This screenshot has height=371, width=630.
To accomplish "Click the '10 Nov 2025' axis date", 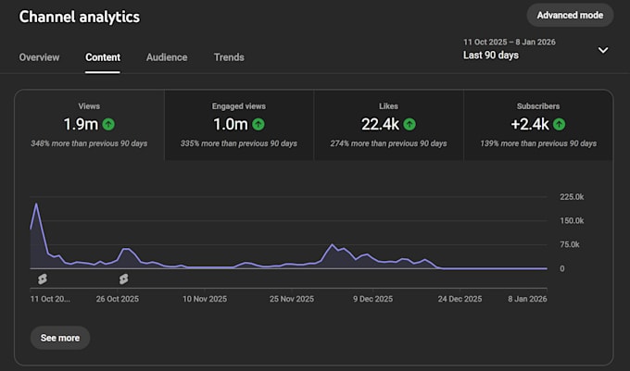I will click(205, 299).
